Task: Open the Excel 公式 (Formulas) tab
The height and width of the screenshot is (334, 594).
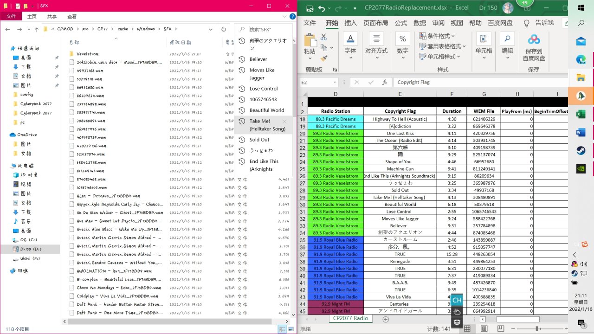Action: 401,23
